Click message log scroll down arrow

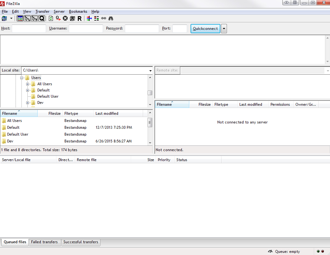328,62
